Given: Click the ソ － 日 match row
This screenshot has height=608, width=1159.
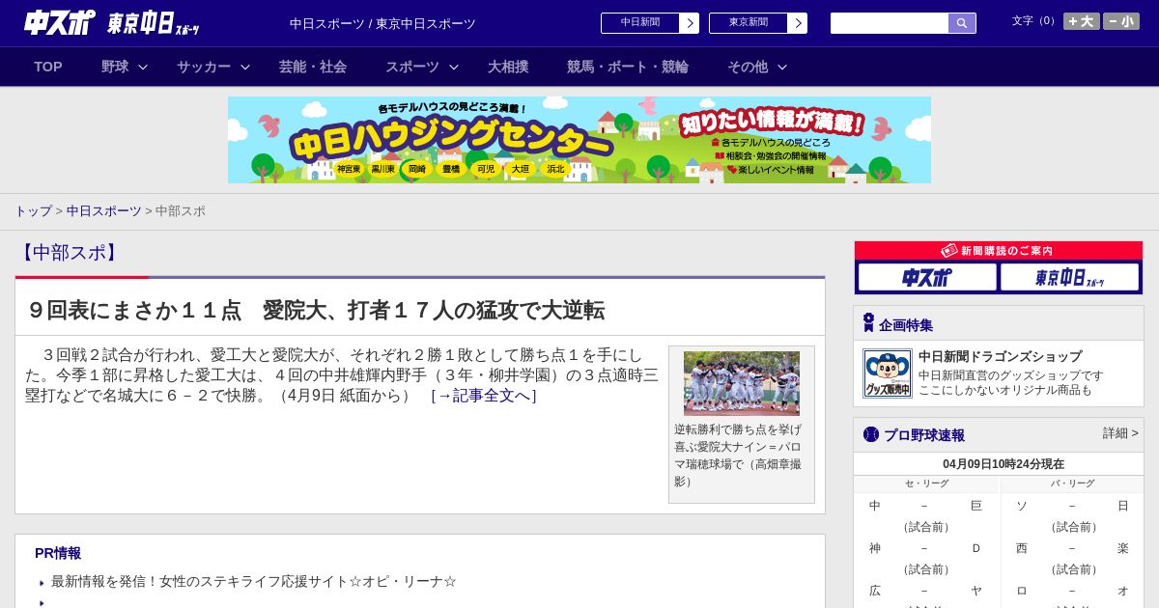Looking at the screenshot, I should pos(1072,506).
